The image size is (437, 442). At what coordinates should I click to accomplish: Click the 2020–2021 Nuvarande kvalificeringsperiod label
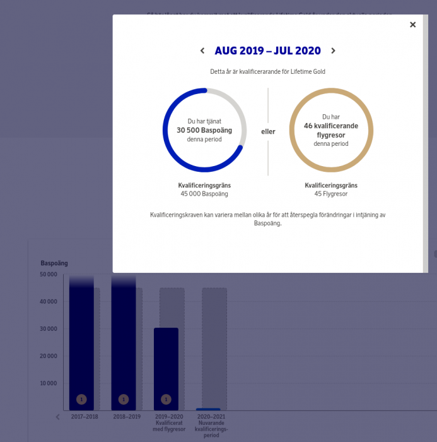[211, 424]
